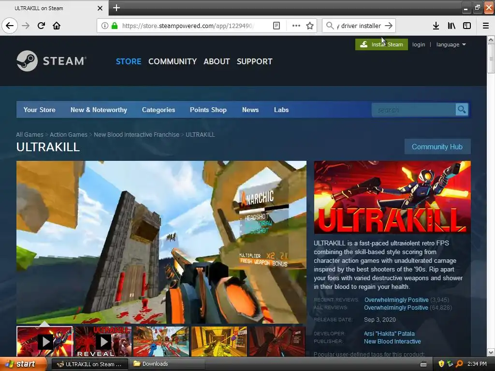This screenshot has height=371, width=495.
Task: Click the scrollbar up arrow
Action: tap(491, 40)
